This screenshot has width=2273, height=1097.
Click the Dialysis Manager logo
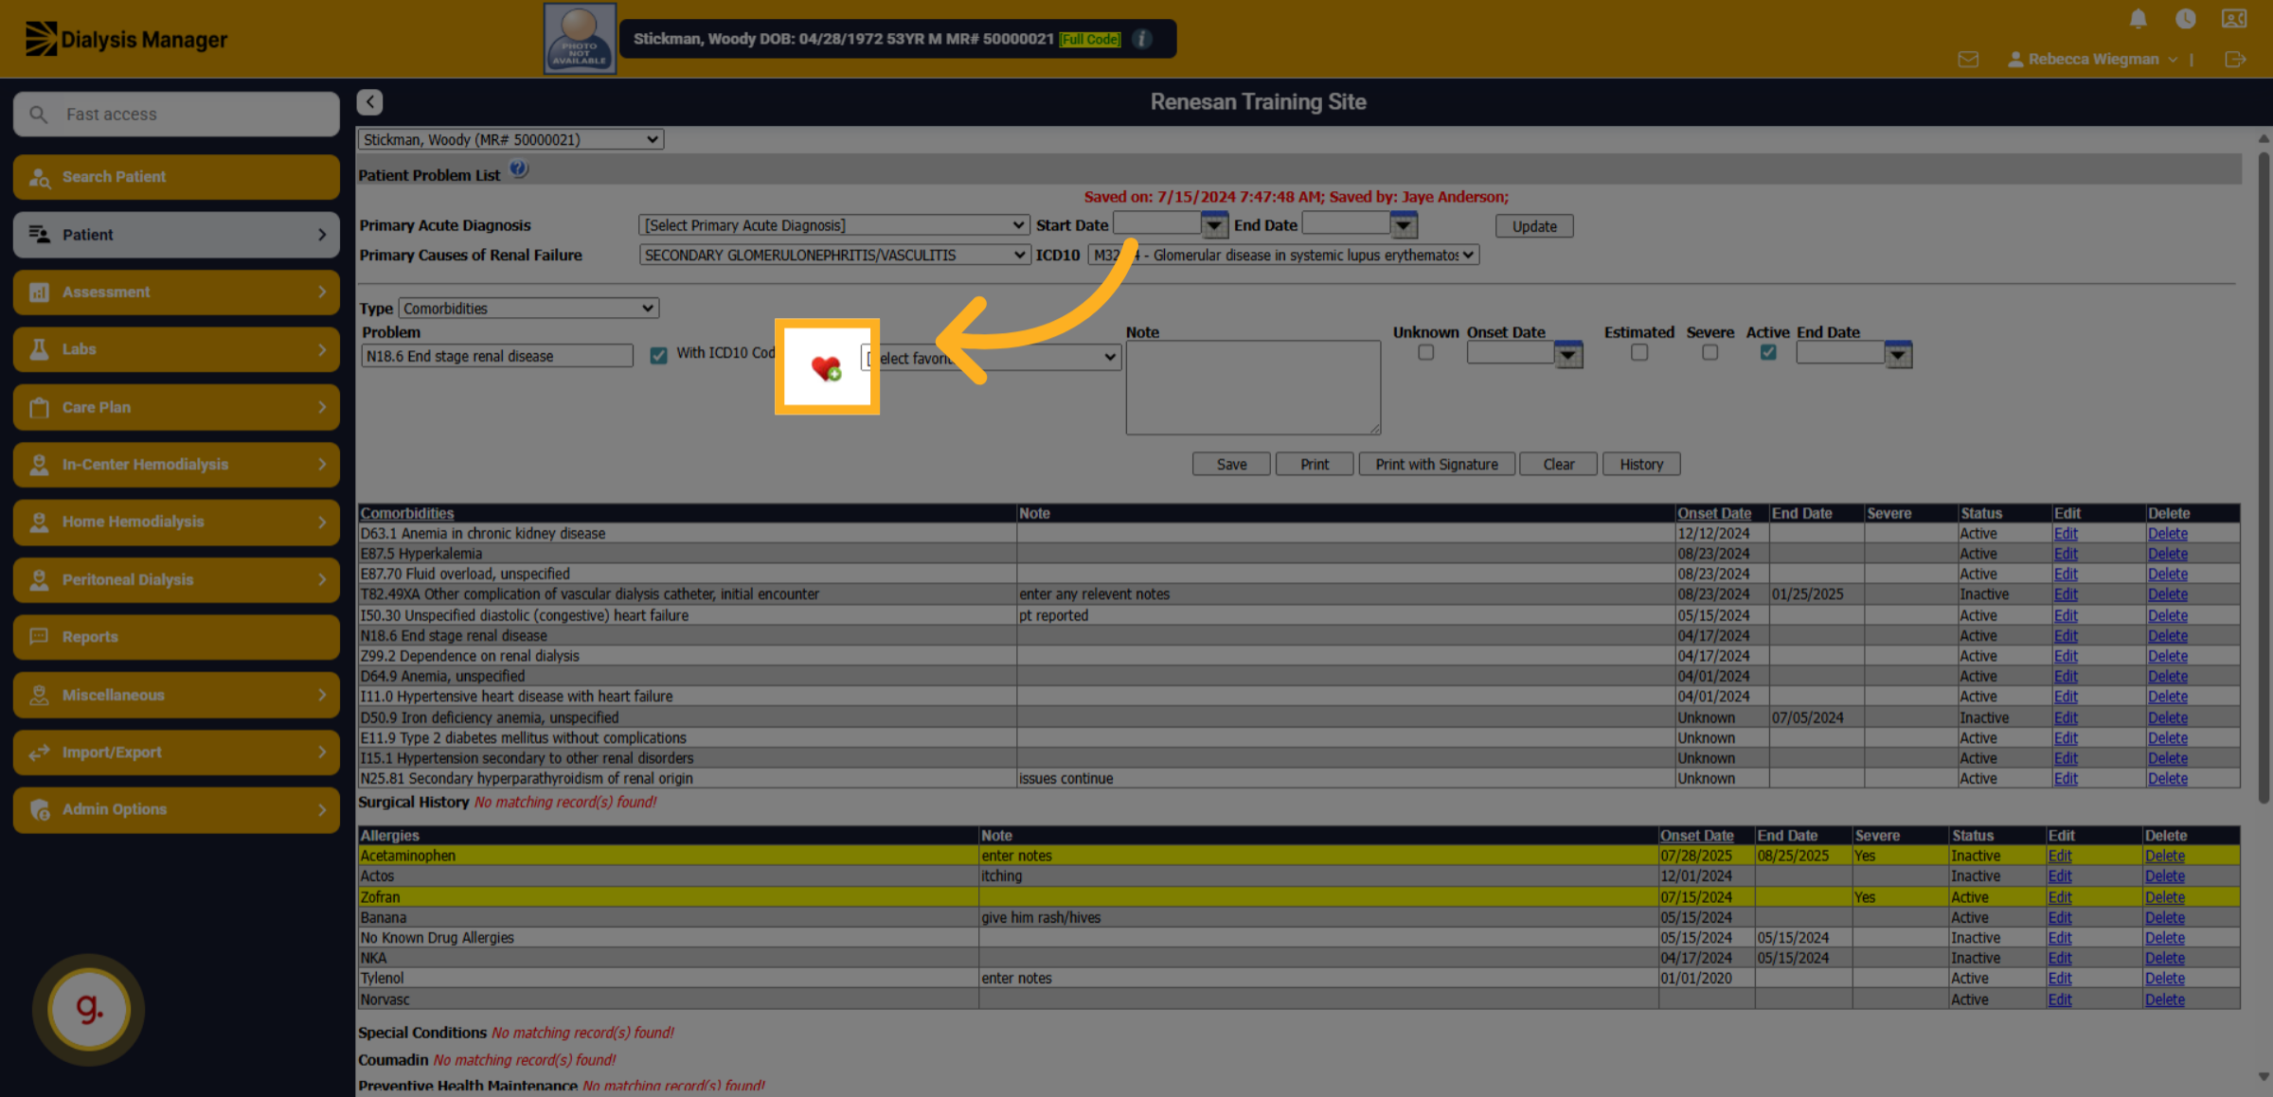coord(126,39)
